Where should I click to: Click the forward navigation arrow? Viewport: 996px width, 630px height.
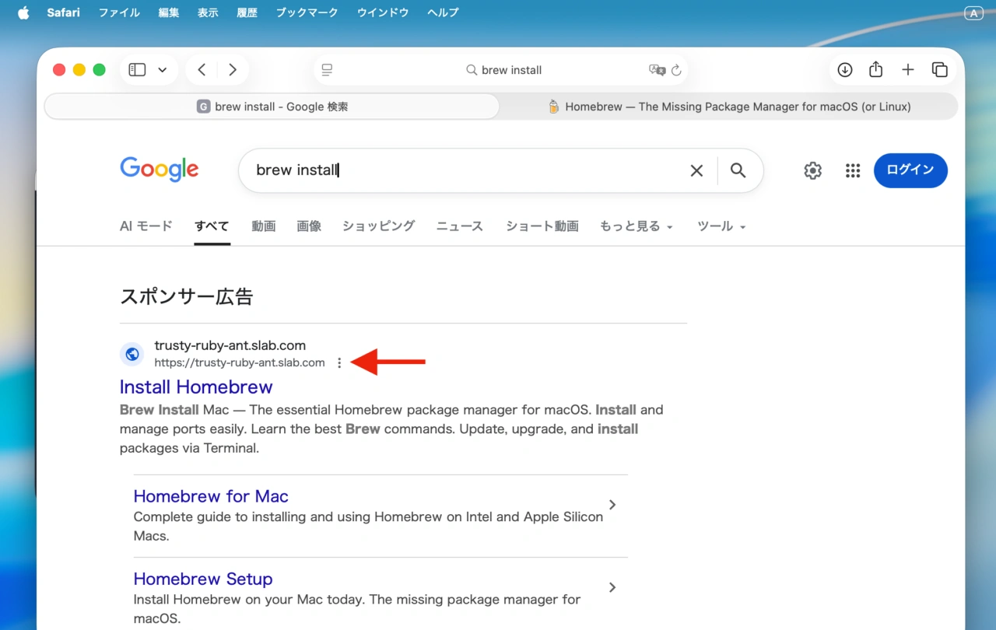233,69
